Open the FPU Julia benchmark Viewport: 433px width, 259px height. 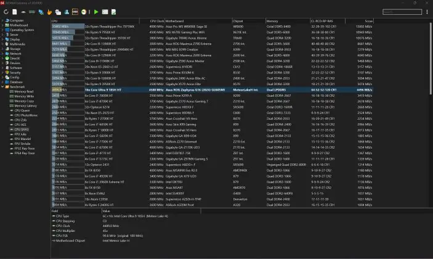20,134
